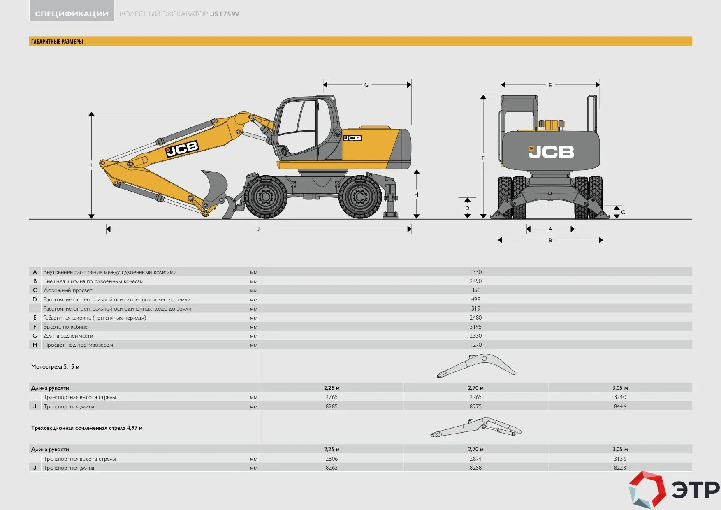This screenshot has height=510, width=721.
Task: Click the dimension label F on rear view
Action: point(483,158)
